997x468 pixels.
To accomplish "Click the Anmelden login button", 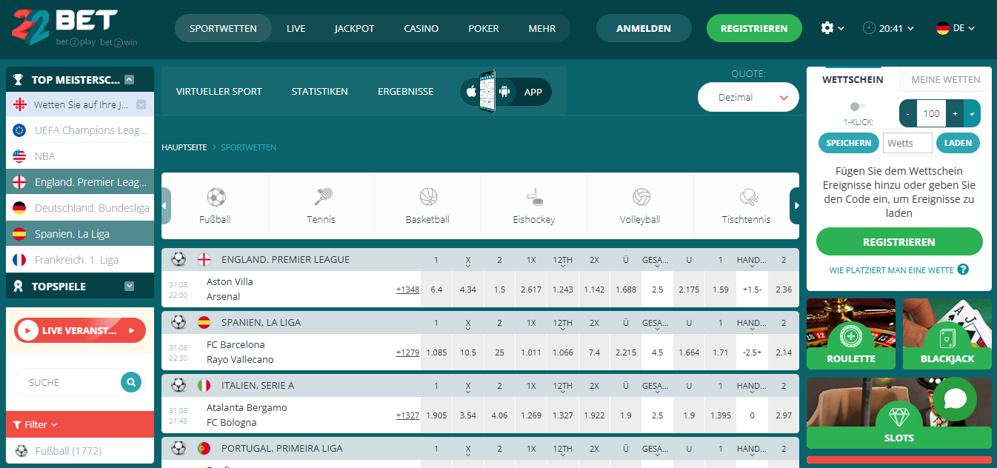I will 644,28.
